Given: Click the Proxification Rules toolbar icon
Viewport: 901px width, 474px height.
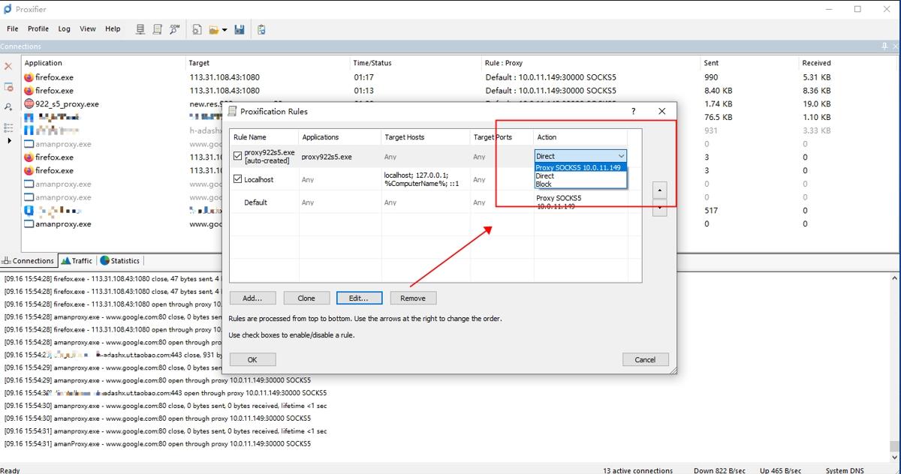Looking at the screenshot, I should 158,29.
